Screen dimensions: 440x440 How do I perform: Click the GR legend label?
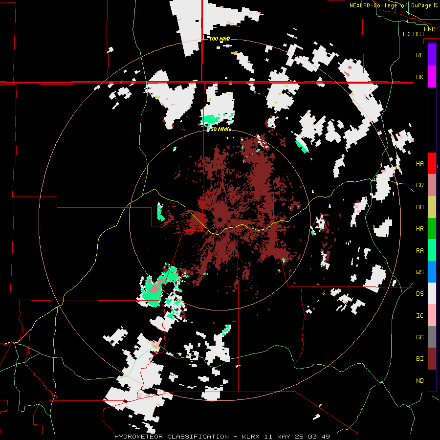click(419, 185)
